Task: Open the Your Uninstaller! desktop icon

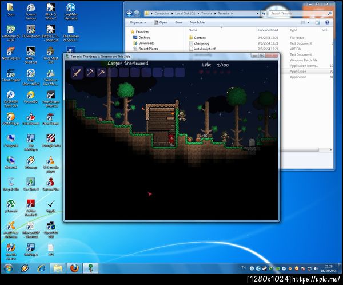Action: 31,77
